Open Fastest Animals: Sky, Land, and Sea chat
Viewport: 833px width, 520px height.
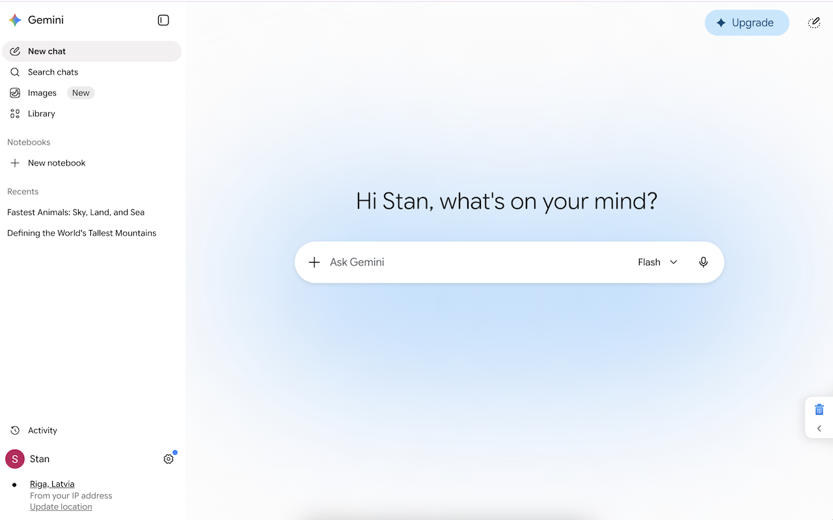92,213
